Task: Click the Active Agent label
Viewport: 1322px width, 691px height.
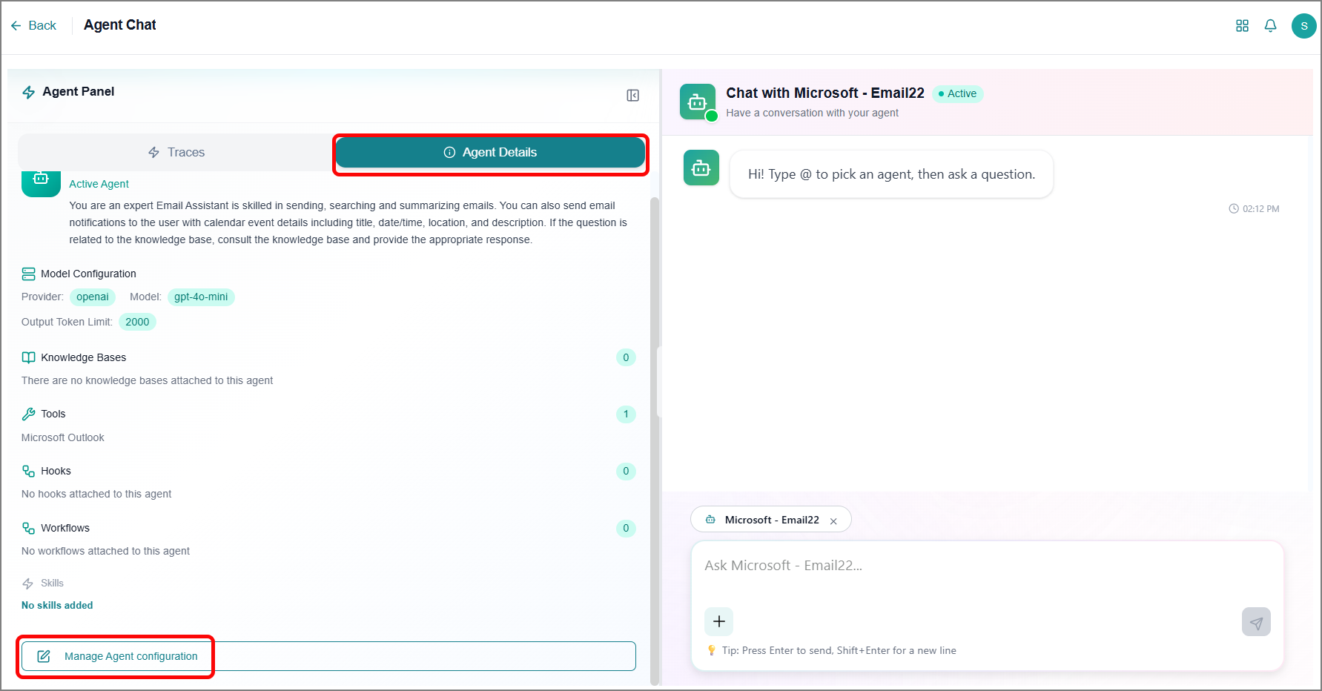Action: [99, 184]
